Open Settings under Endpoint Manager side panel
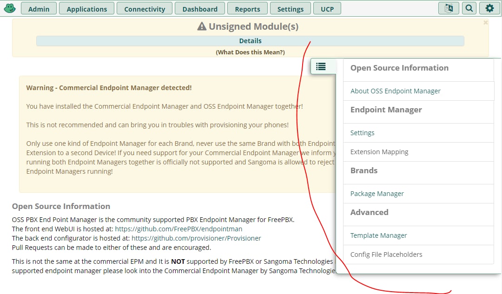Screen dimensions: 502x294 click(x=418, y=133)
